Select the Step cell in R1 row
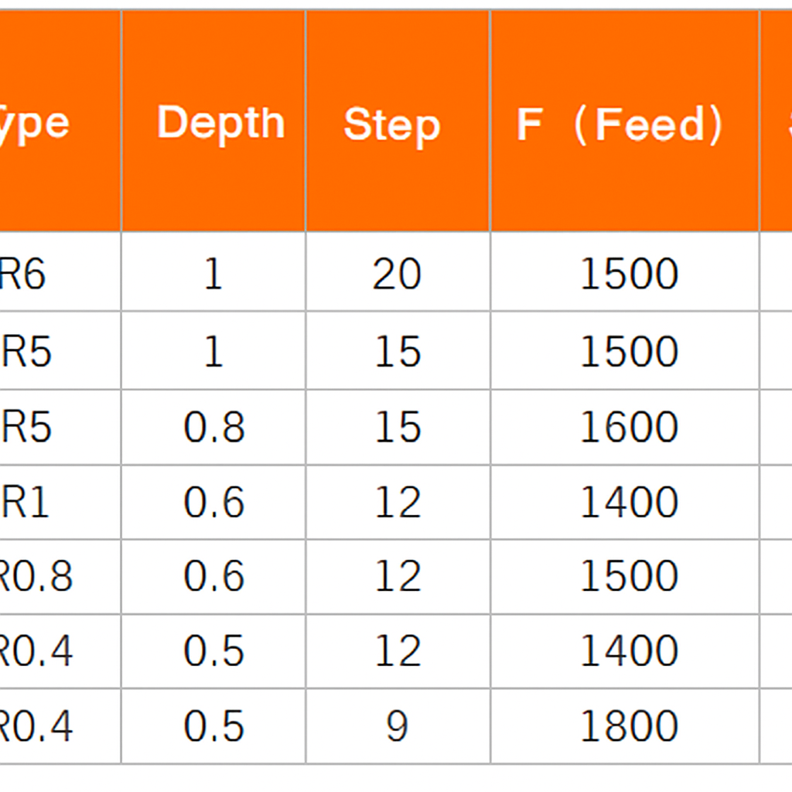Image resolution: width=792 pixels, height=792 pixels. click(x=397, y=502)
